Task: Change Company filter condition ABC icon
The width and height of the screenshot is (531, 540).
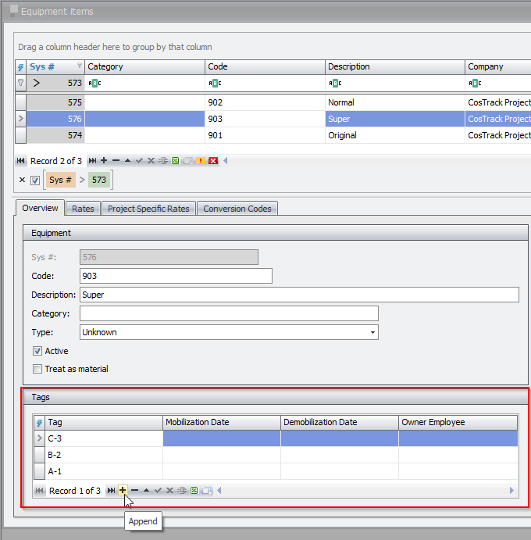Action: [475, 83]
